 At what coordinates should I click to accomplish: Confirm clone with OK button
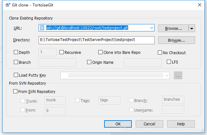pos(118,124)
